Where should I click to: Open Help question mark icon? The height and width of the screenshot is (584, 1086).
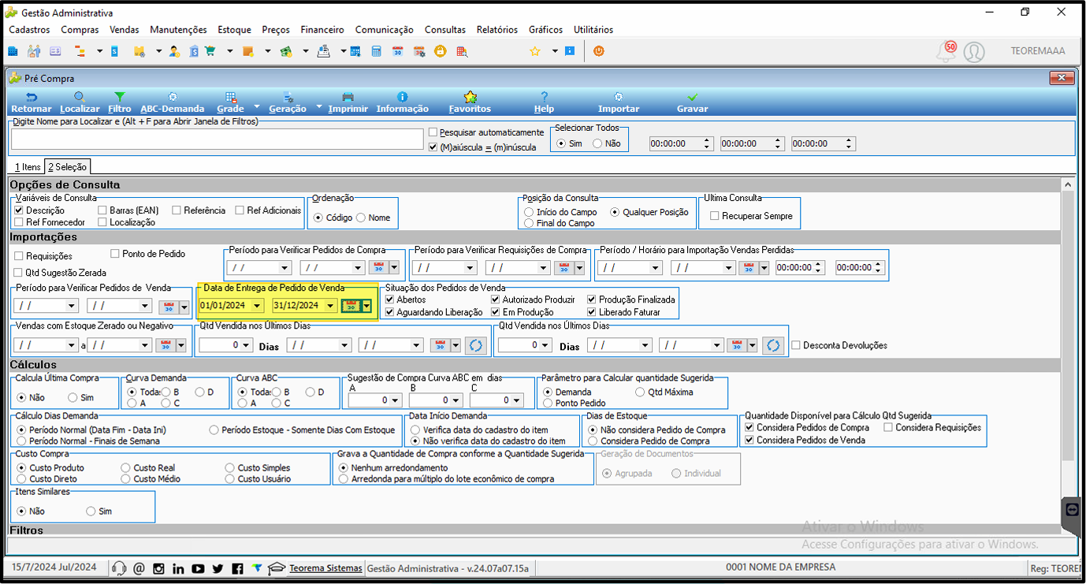pos(544,97)
